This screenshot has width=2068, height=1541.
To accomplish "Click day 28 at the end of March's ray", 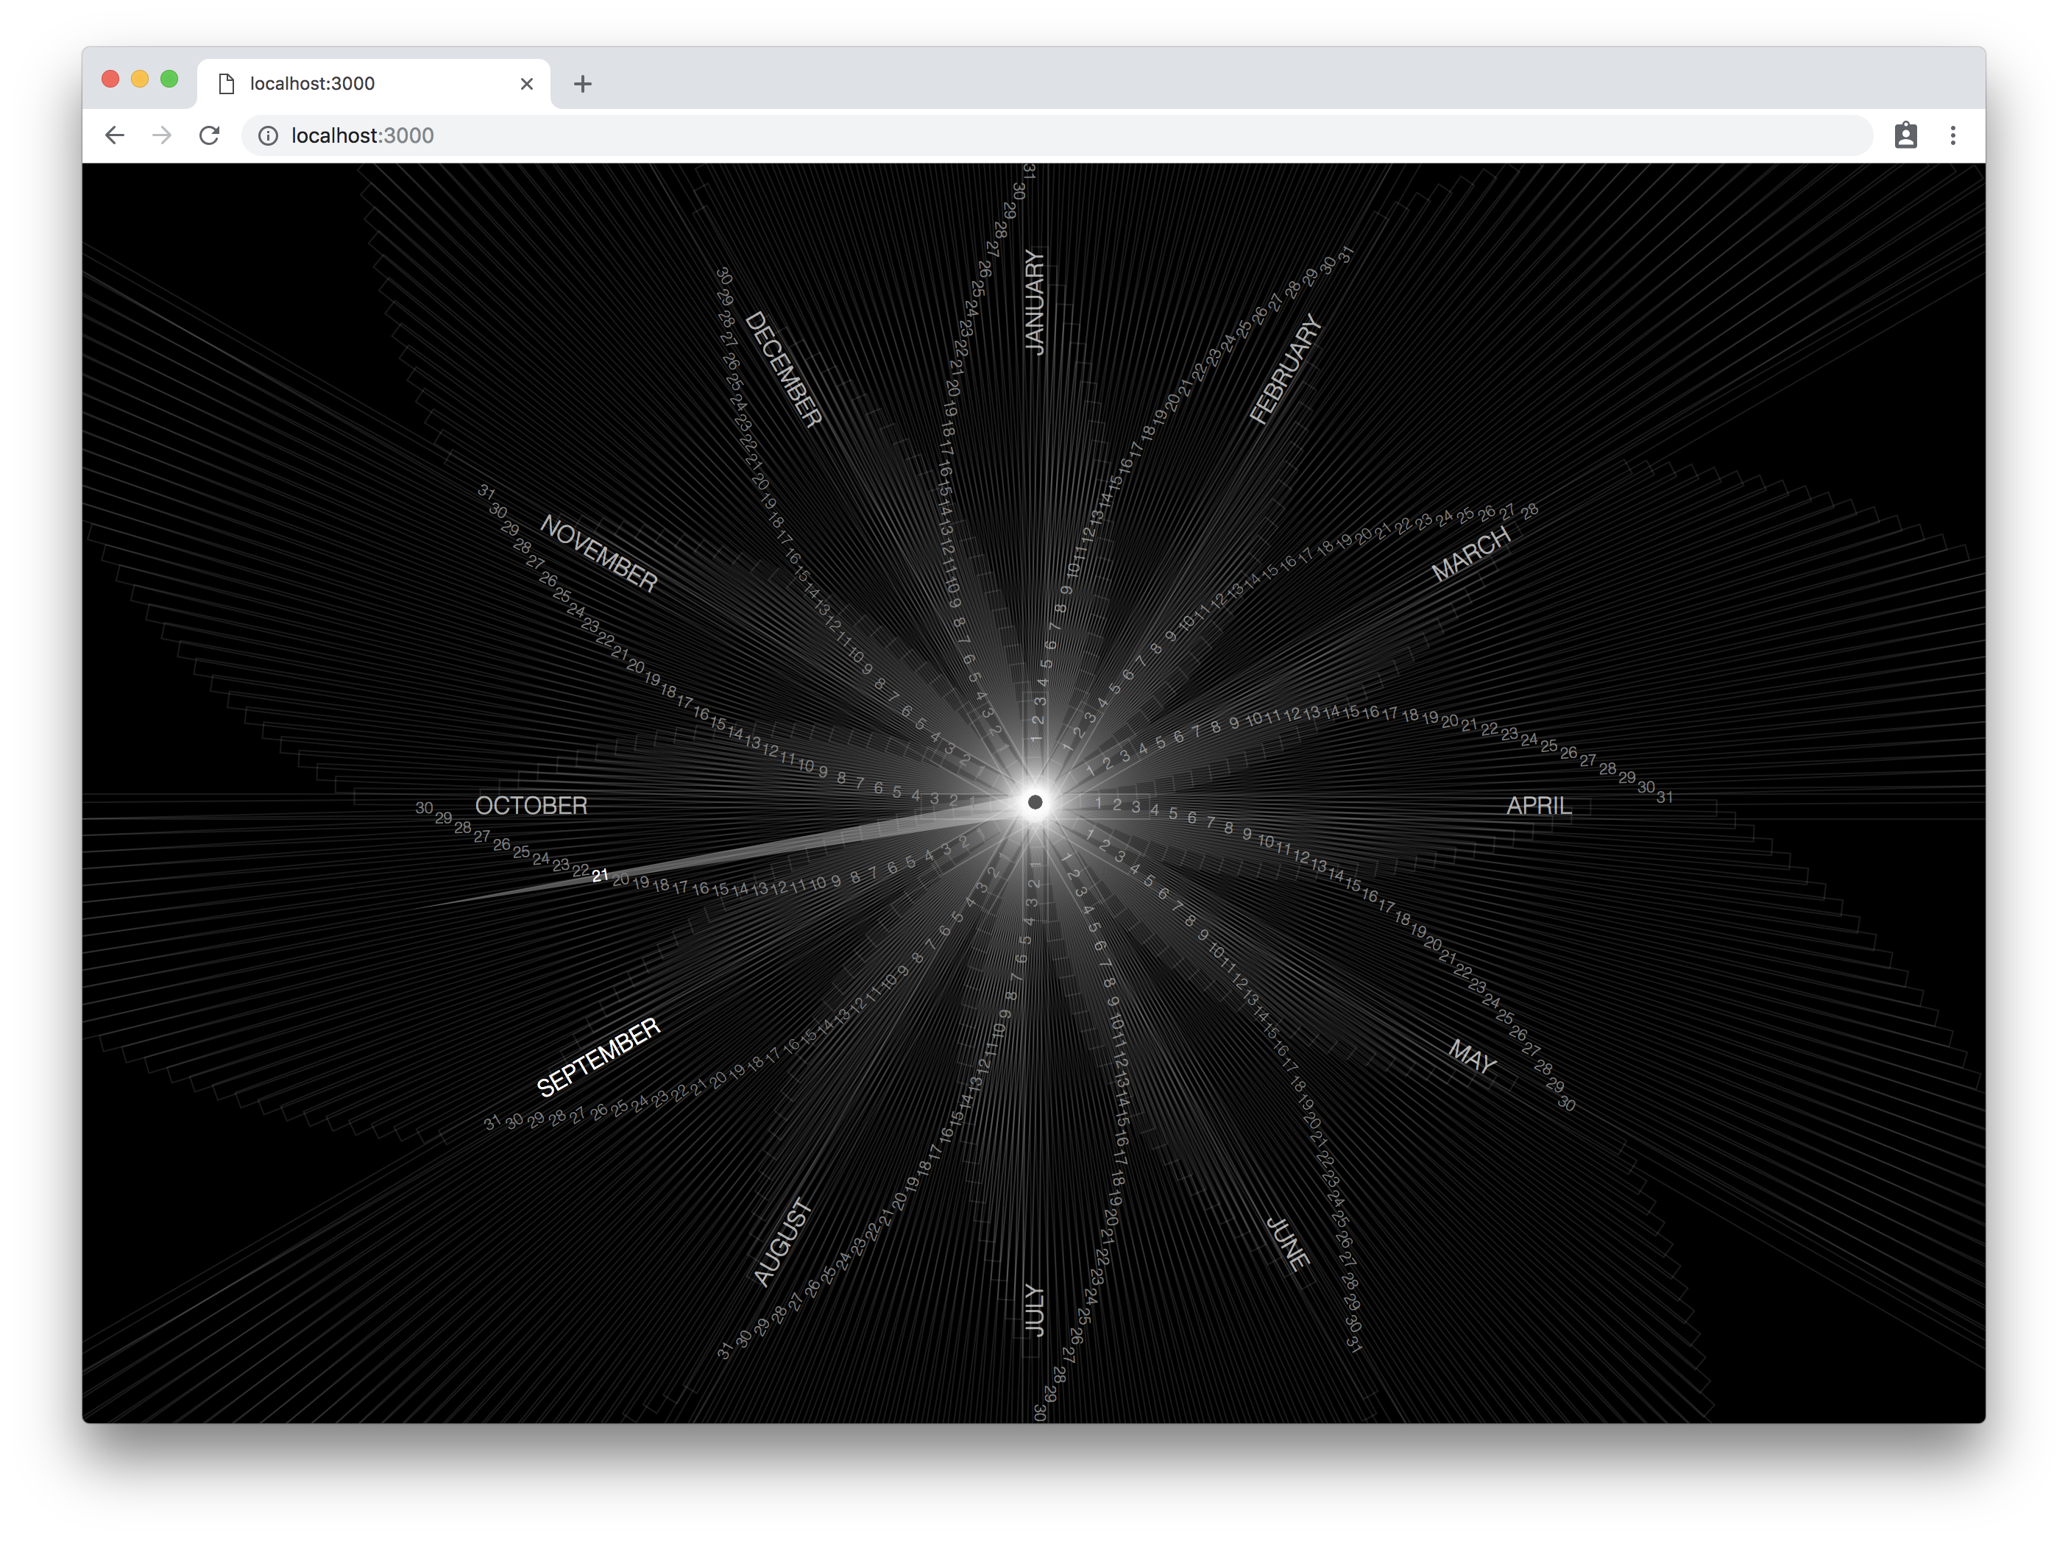I will pos(1530,510).
